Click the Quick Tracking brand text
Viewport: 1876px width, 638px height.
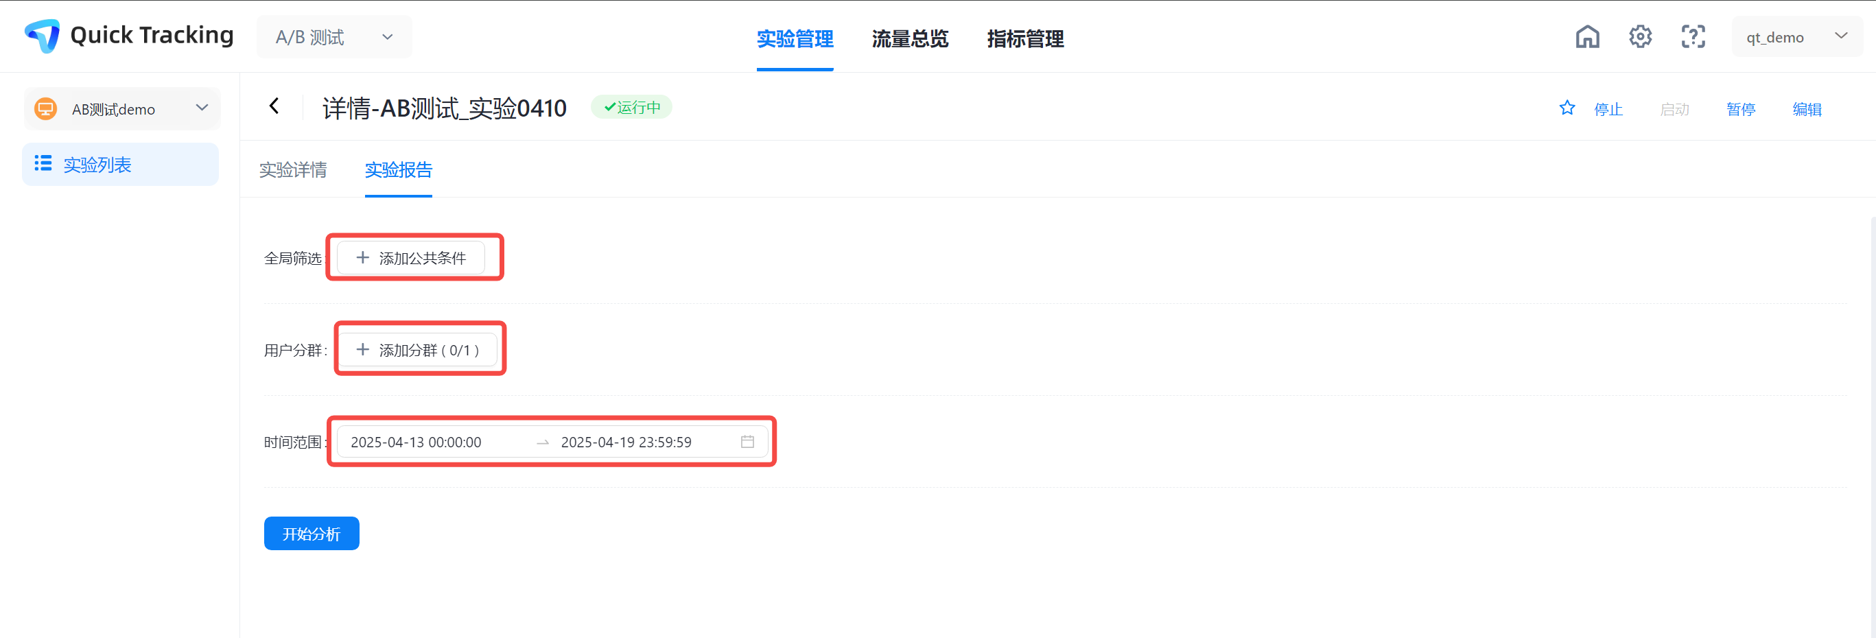pos(152,36)
